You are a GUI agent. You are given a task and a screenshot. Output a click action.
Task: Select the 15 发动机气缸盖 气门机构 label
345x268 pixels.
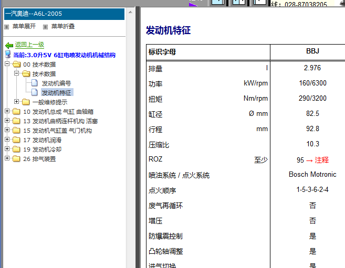point(57,131)
